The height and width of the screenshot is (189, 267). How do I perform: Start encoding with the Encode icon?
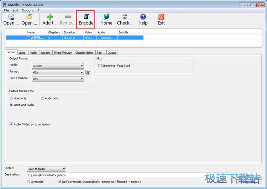point(86,17)
